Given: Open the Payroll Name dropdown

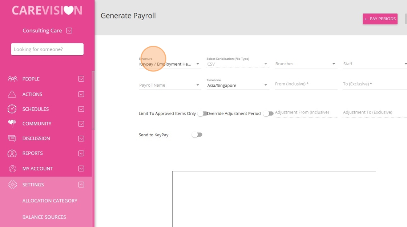Looking at the screenshot, I should [169, 85].
